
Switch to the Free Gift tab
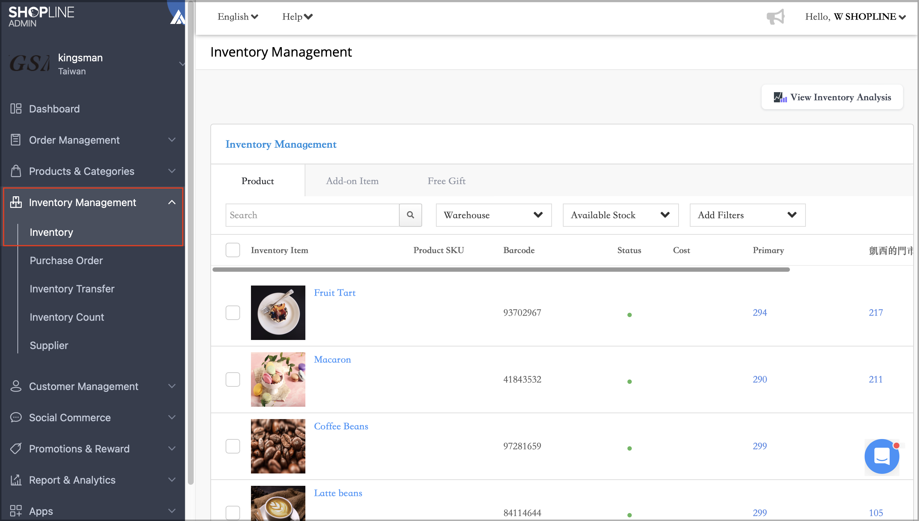click(x=446, y=181)
